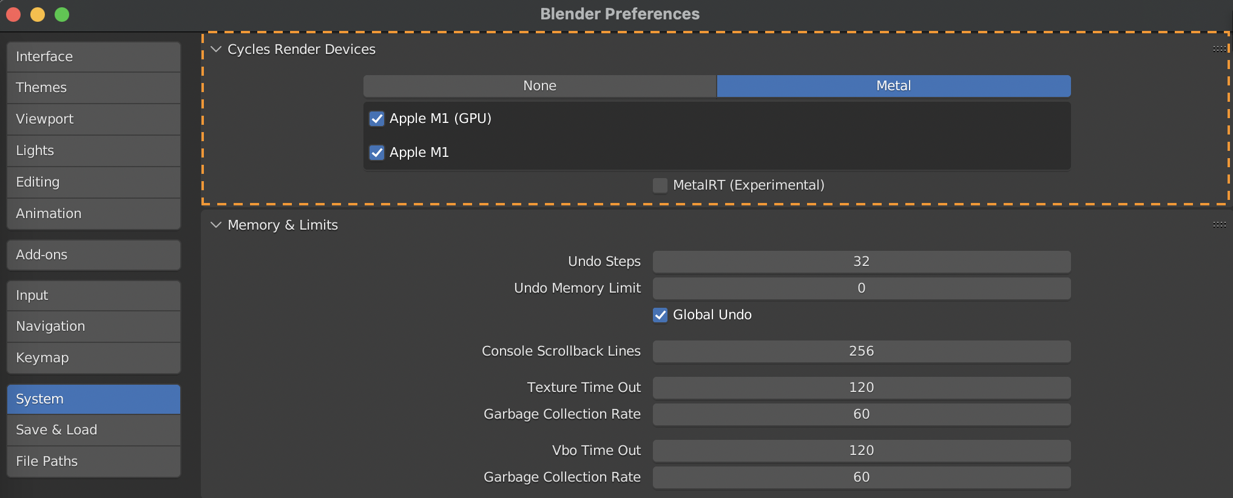
Task: Click the Undo Memory Limit field
Action: [861, 288]
